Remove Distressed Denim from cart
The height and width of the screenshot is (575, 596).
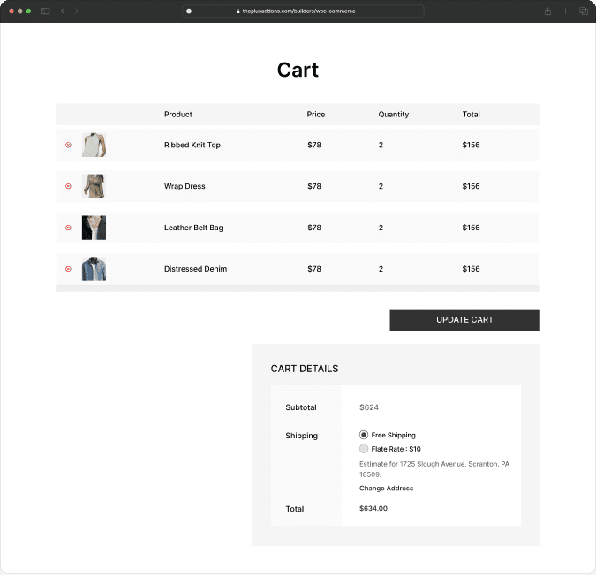coord(68,269)
